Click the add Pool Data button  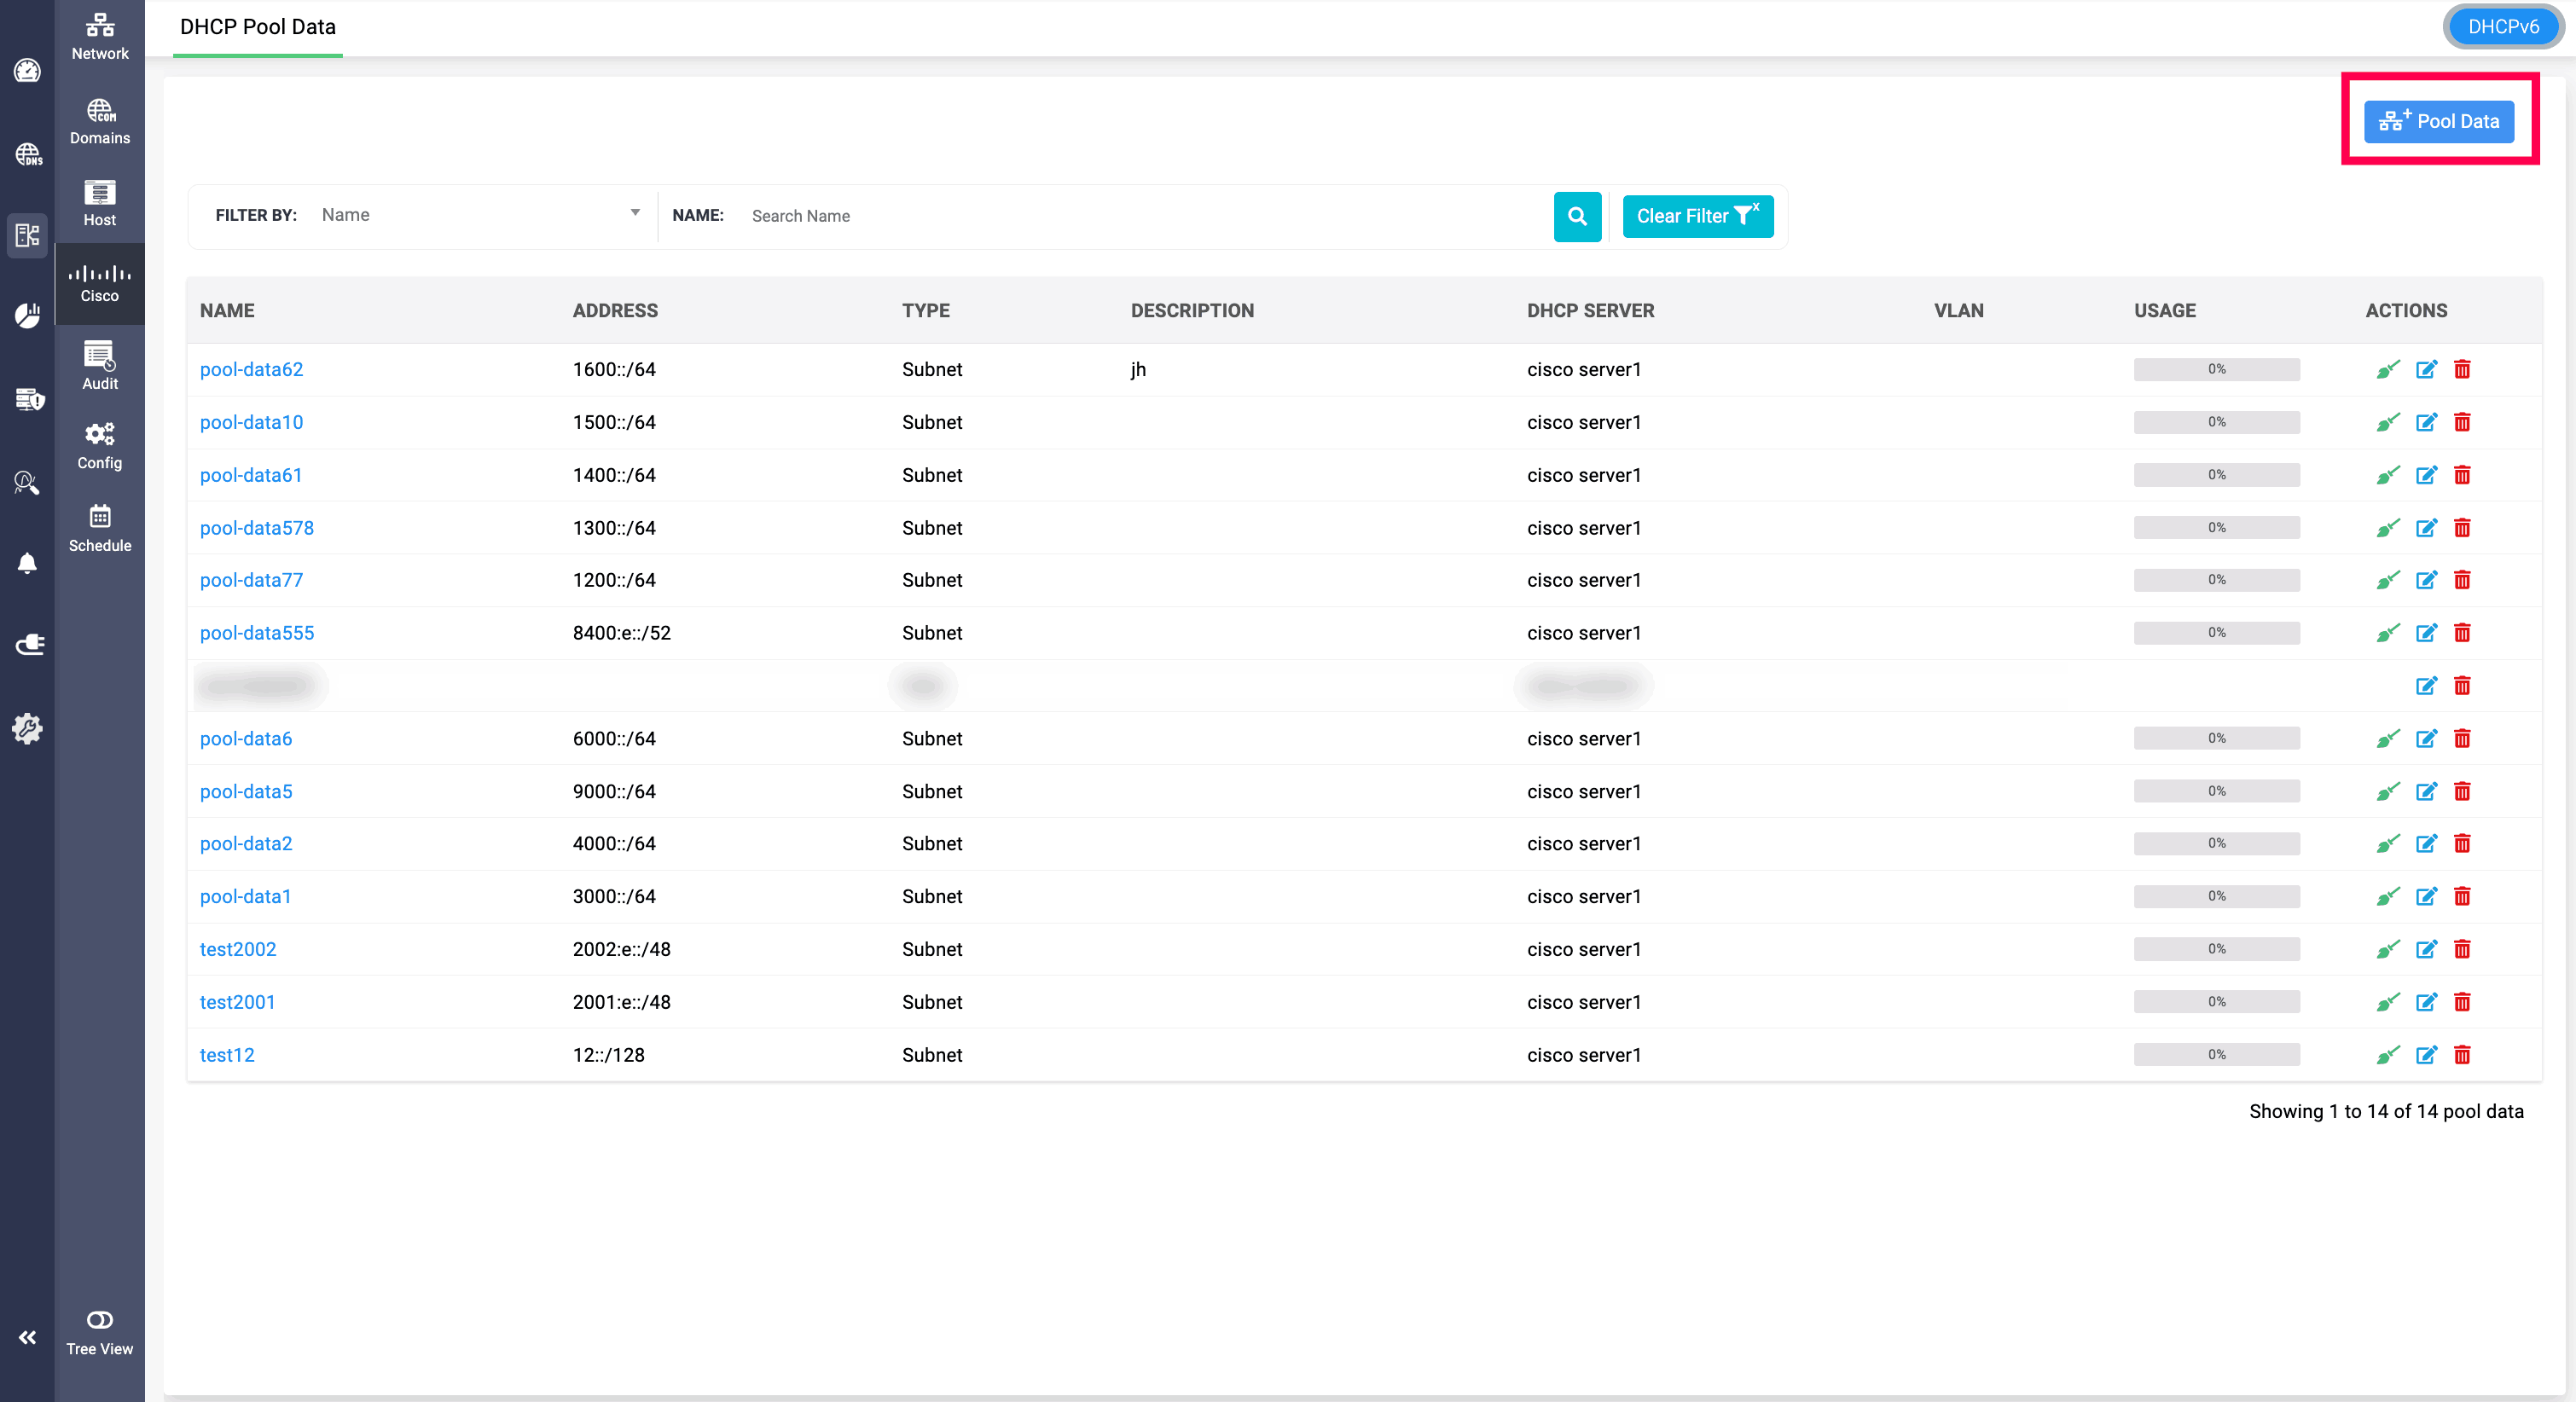(2438, 121)
